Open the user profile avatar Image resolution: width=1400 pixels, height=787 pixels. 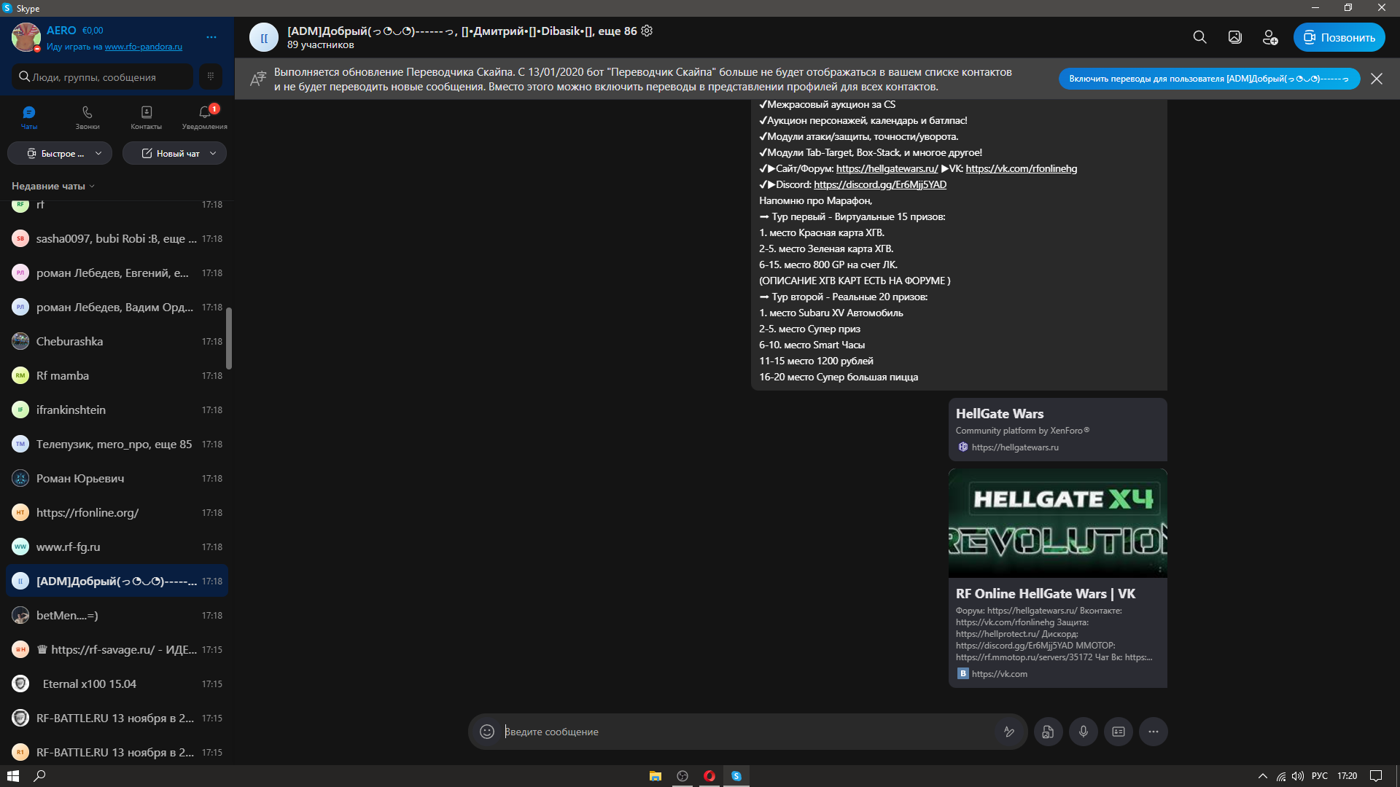26,37
